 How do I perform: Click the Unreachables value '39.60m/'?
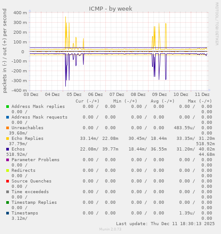(18, 133)
